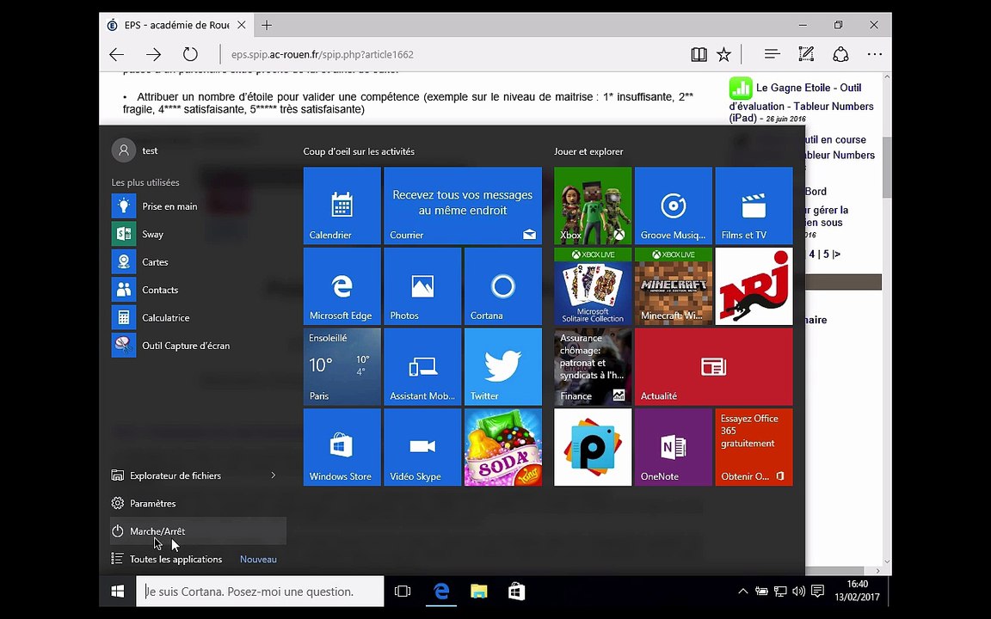Open File Explorer from the taskbar

[x=479, y=591]
